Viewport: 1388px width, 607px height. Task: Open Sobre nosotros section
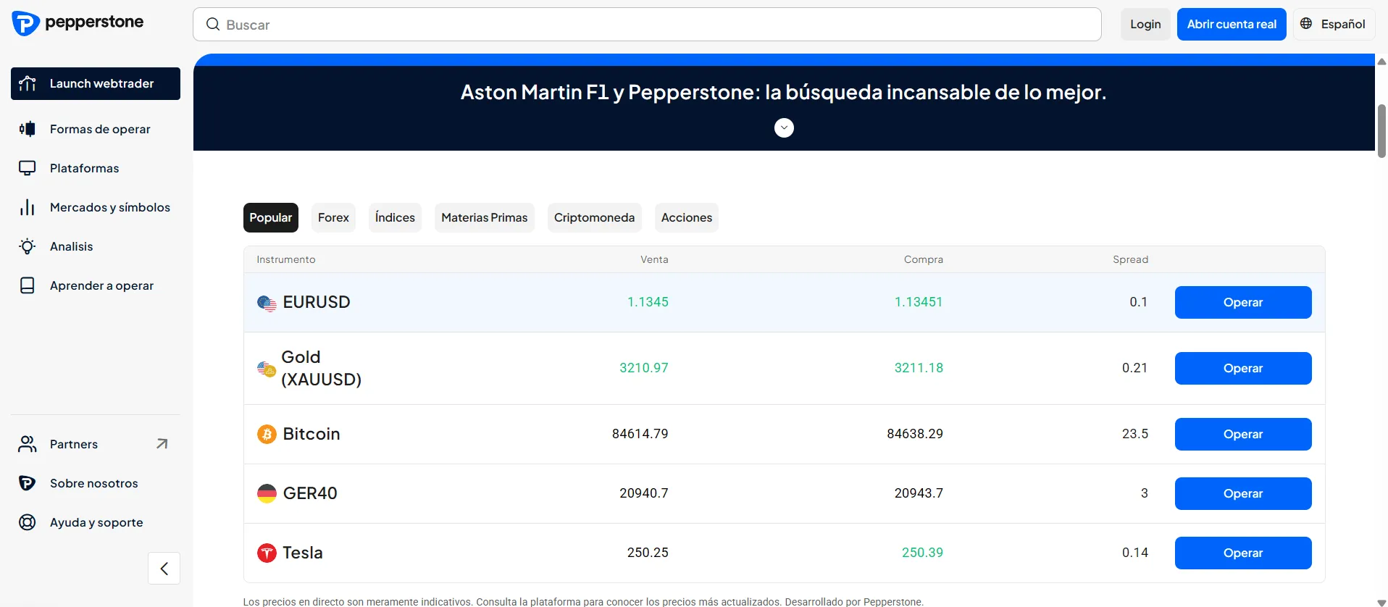(96, 483)
